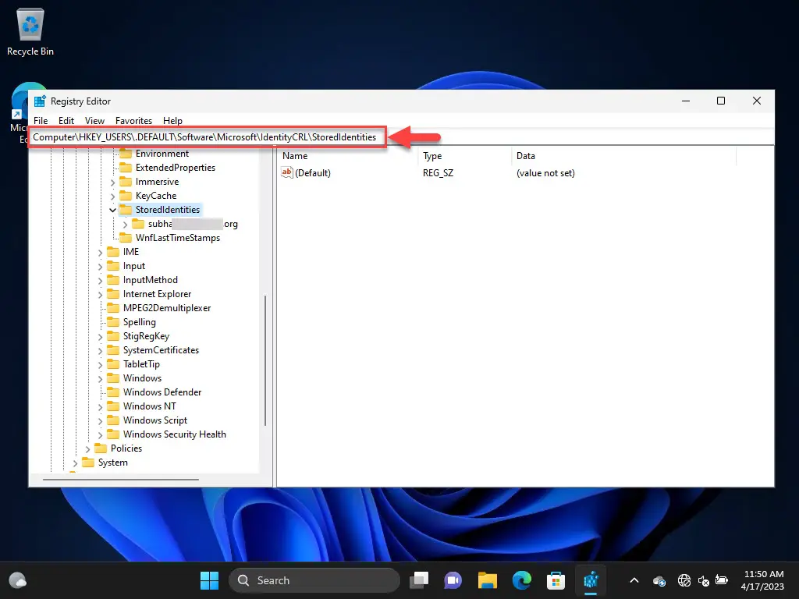Viewport: 799px width, 599px height.
Task: Expand the StigRegKey key
Action: (x=100, y=337)
